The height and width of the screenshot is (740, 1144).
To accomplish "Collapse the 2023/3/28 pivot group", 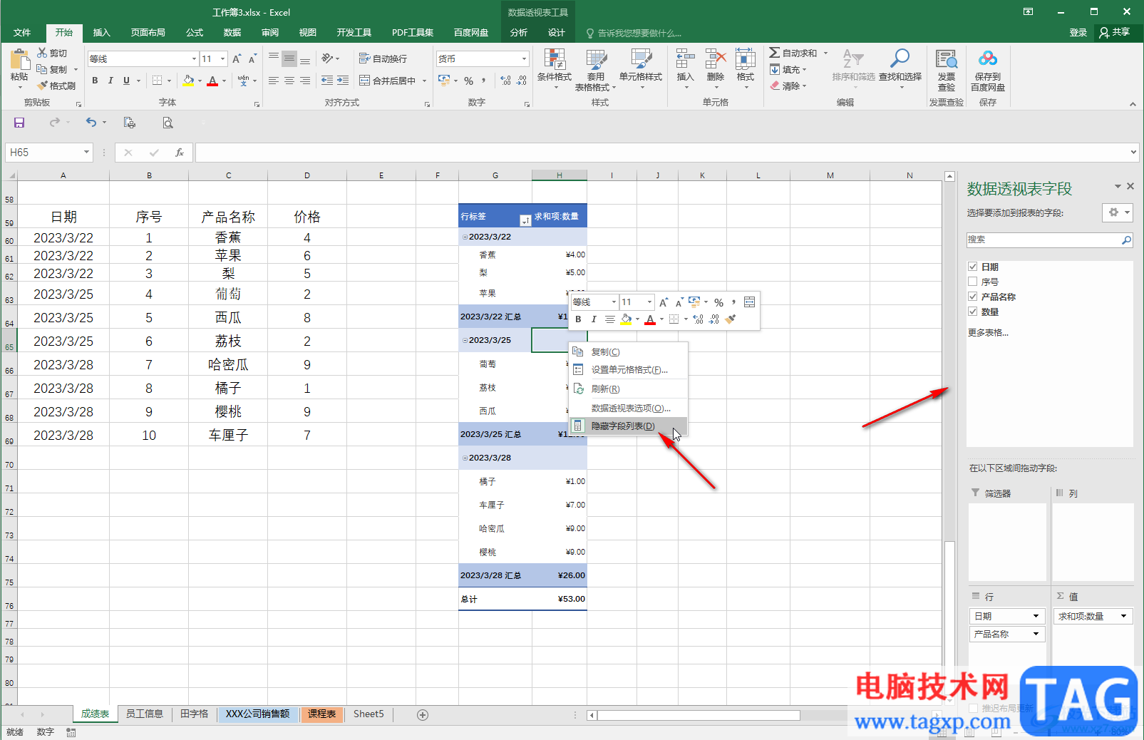I will (x=465, y=458).
